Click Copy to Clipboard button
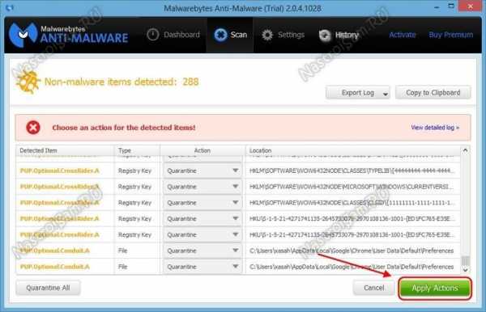The image size is (486, 312). tap(433, 93)
